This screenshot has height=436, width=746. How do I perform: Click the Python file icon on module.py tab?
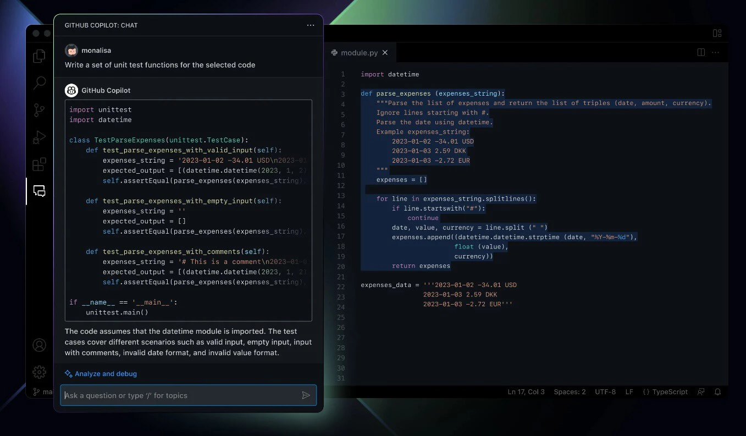[x=334, y=53]
